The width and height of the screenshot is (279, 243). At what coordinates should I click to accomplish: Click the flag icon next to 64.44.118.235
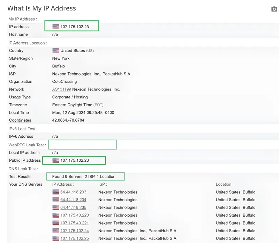click(56, 208)
